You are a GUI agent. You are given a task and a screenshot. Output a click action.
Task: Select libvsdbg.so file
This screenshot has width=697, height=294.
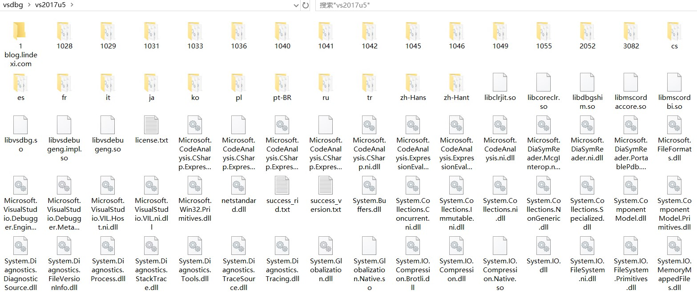[x=21, y=134]
